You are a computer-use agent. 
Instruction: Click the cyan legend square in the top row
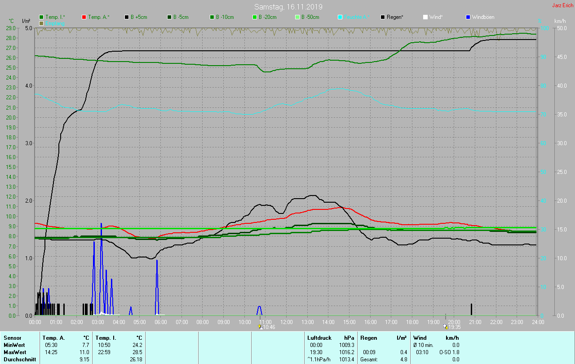coord(340,17)
